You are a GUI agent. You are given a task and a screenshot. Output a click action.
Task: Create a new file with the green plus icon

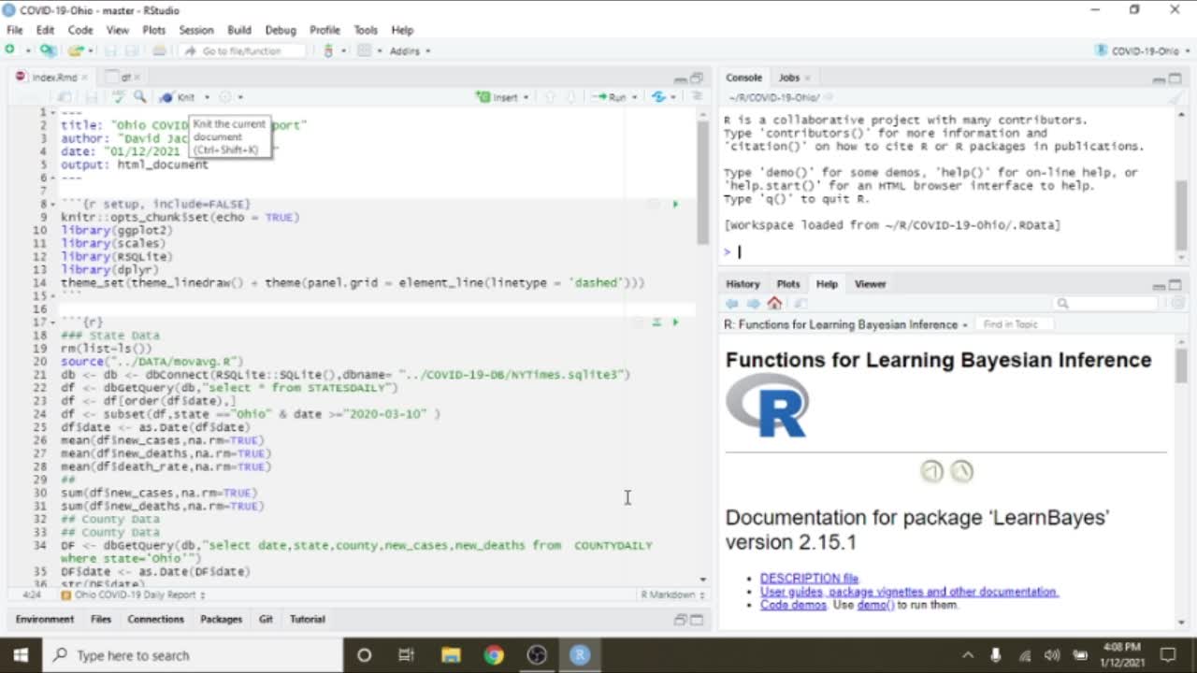click(x=10, y=50)
